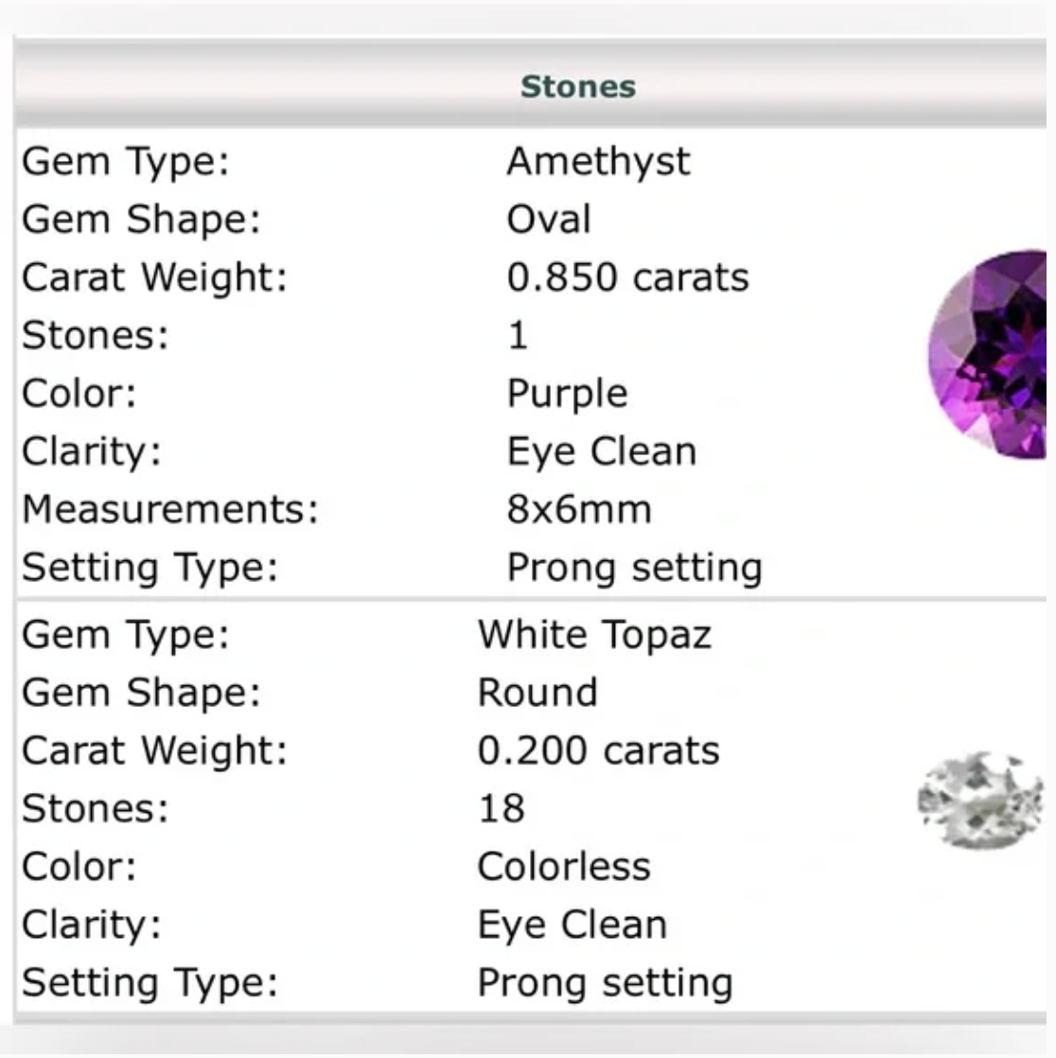
Task: Click the 0.850 carats weight value
Action: click(627, 277)
